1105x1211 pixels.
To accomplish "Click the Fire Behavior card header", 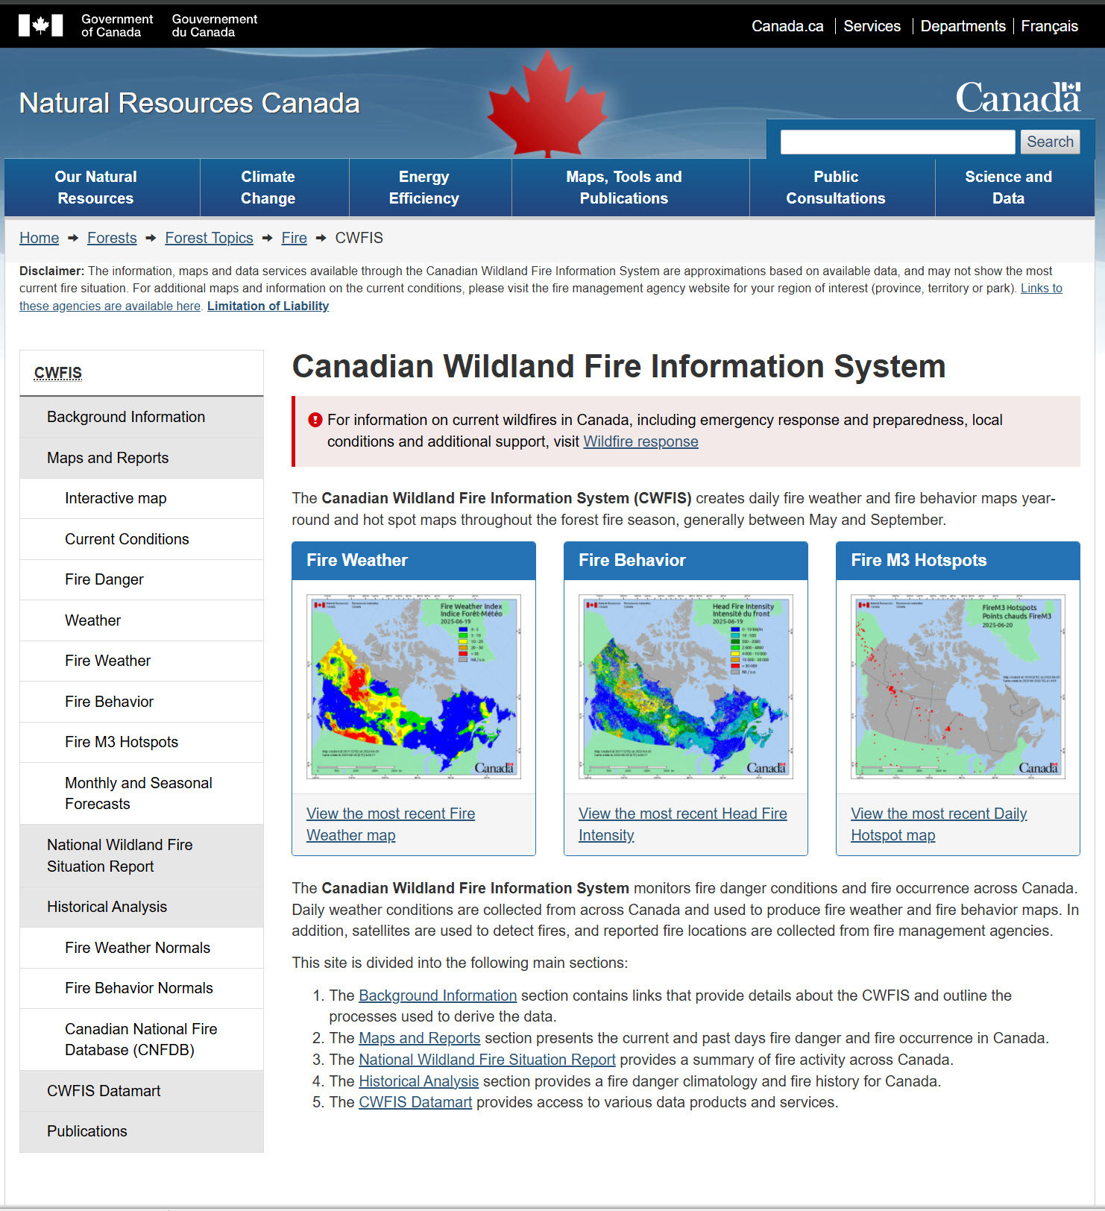I will pos(686,561).
